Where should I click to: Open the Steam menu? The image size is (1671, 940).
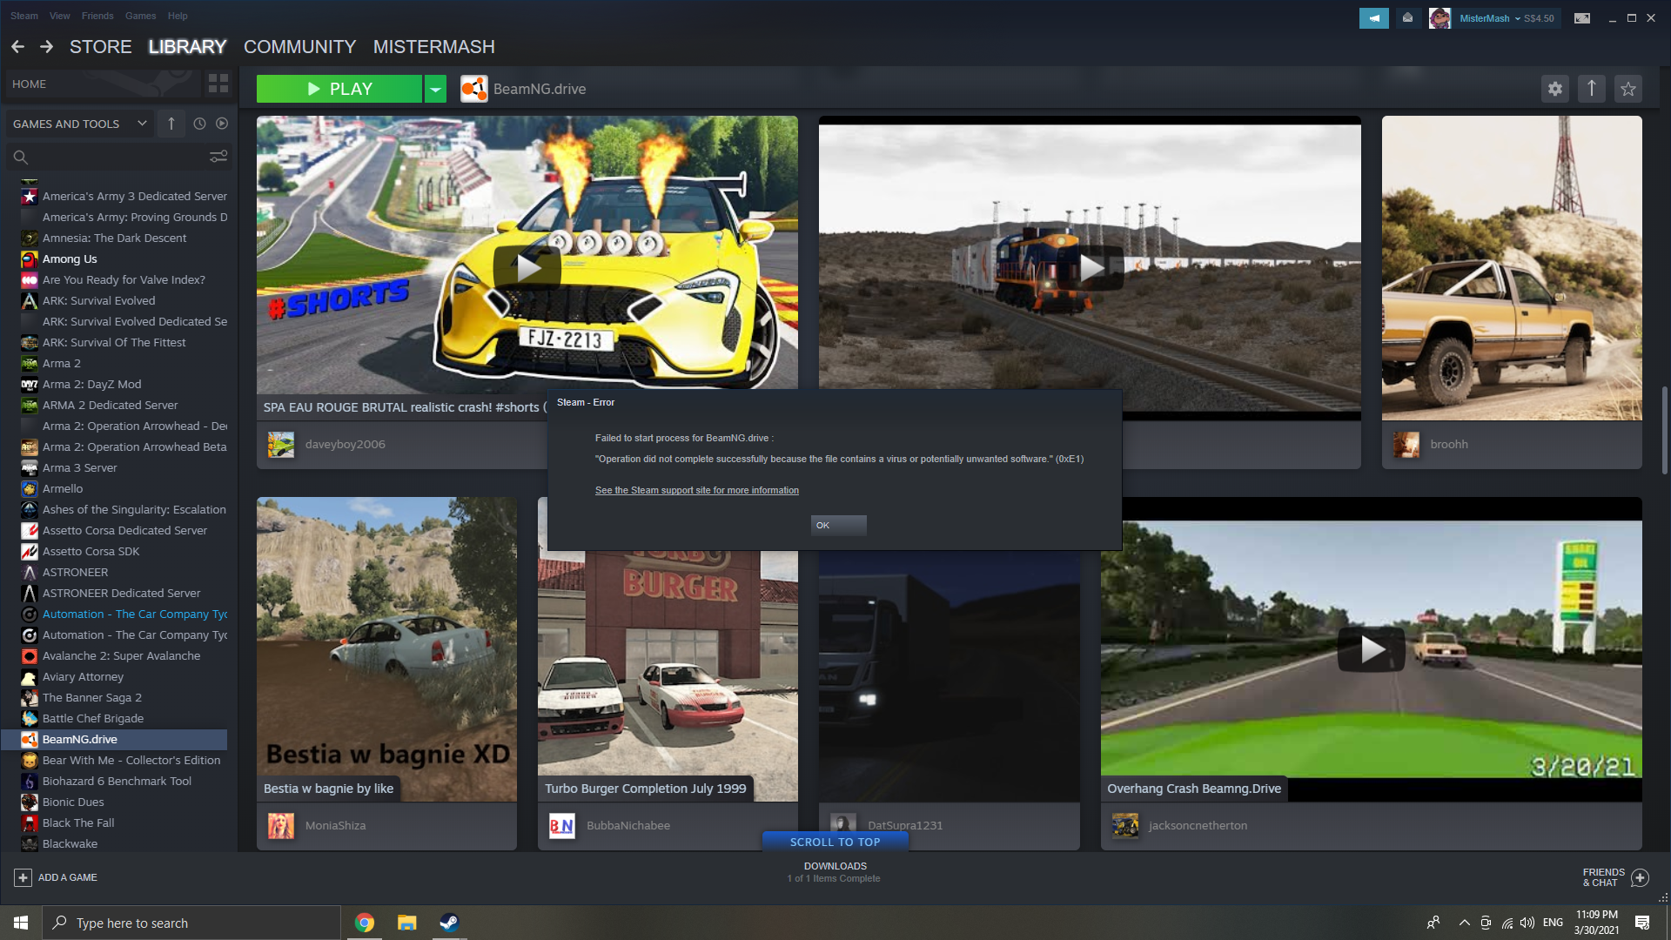[x=24, y=16]
